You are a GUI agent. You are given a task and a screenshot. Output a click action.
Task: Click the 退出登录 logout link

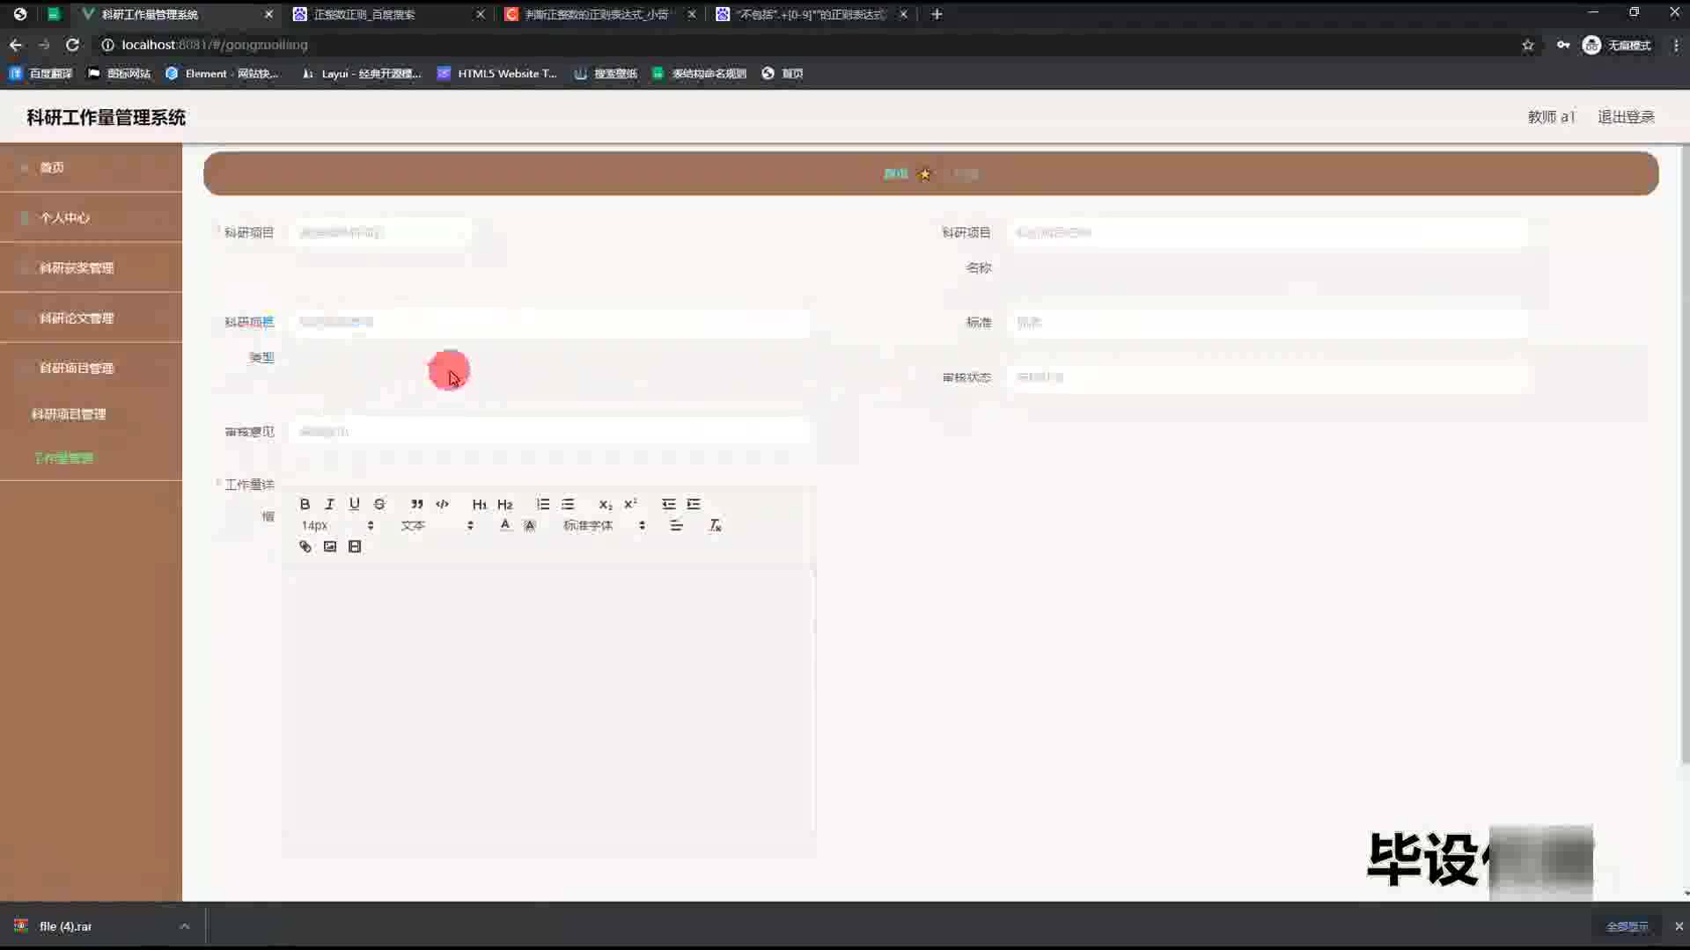tap(1625, 117)
